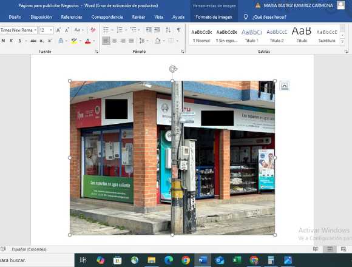
Task: Toggle superscript formatting
Action: point(50,41)
